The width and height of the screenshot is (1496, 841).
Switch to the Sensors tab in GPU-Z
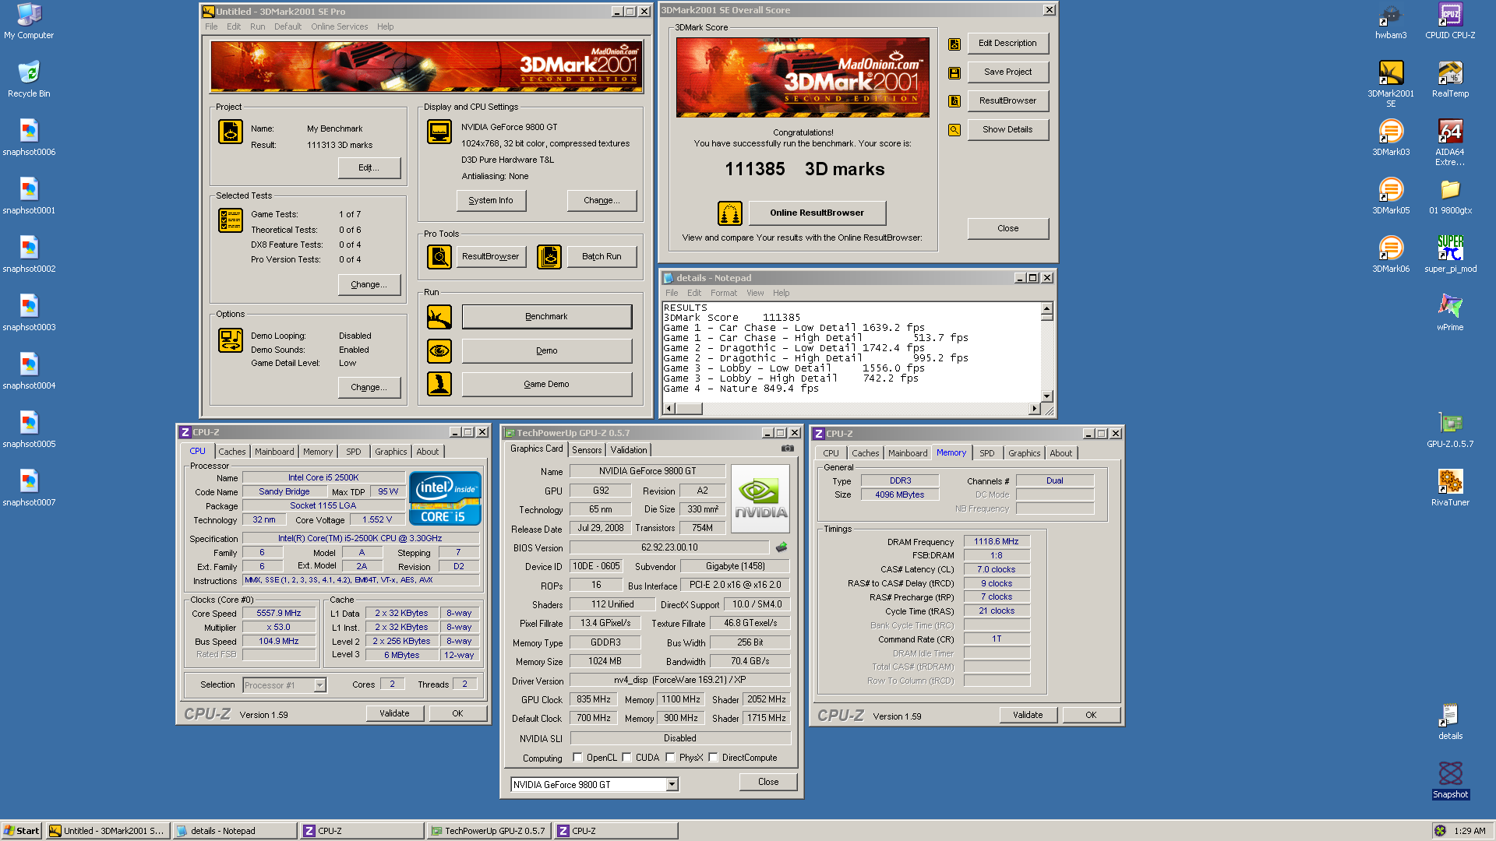pyautogui.click(x=587, y=450)
